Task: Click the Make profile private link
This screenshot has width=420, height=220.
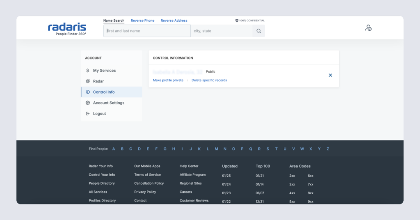Action: (168, 80)
